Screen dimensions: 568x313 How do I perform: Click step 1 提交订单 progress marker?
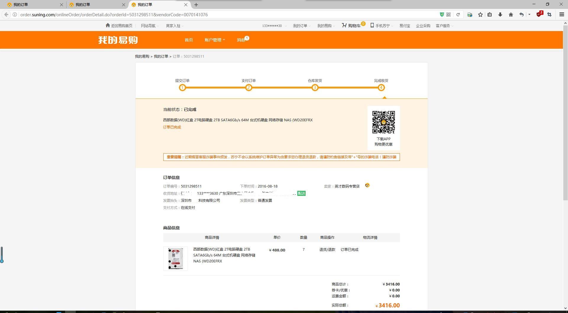[x=182, y=88]
